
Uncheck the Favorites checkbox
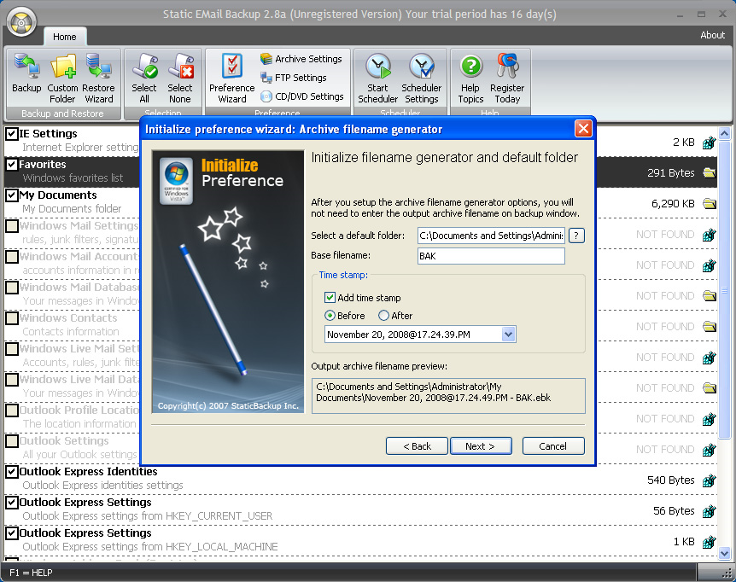12,164
